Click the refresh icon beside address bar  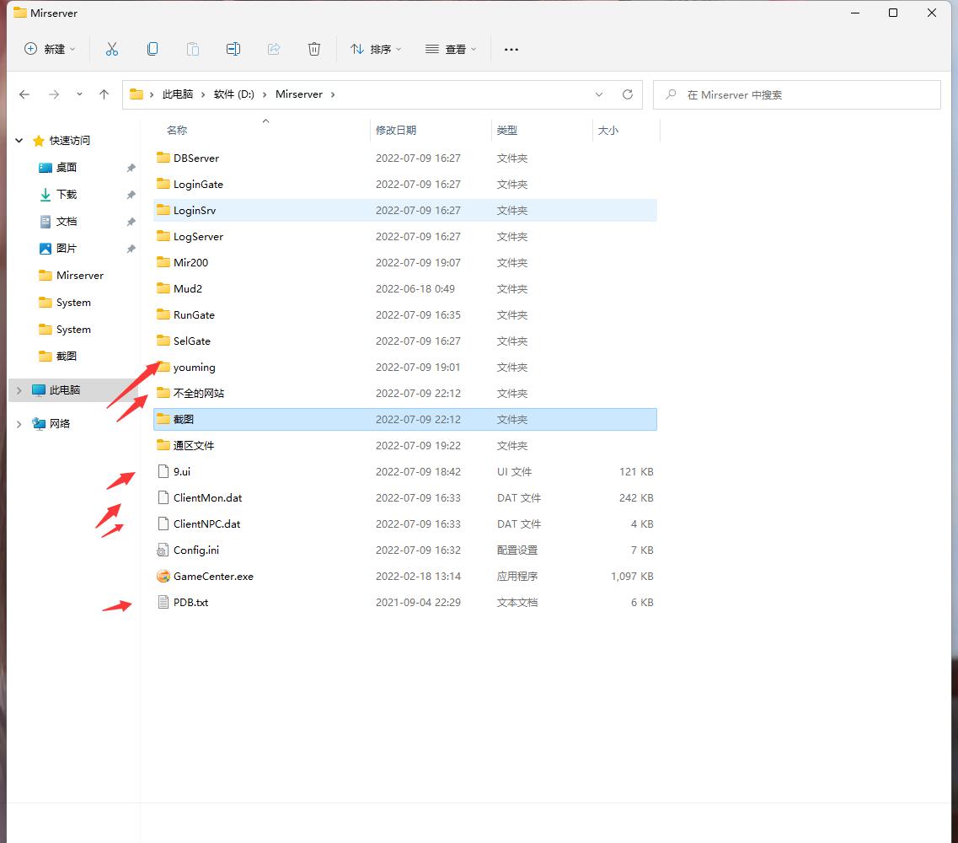(627, 94)
